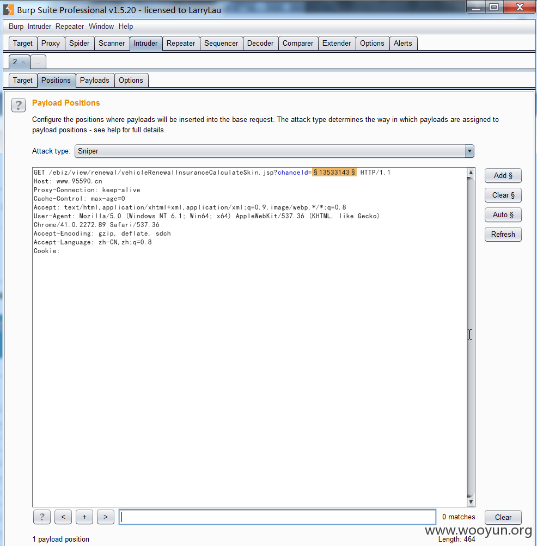This screenshot has height=546, width=537.
Task: Switch to the Decoder tab
Action: point(260,43)
